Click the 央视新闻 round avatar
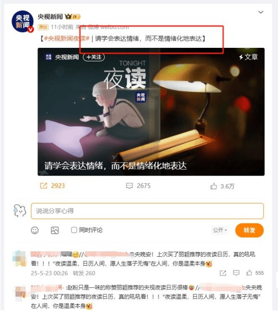Screen dimensions: 278x313 pos(23,21)
